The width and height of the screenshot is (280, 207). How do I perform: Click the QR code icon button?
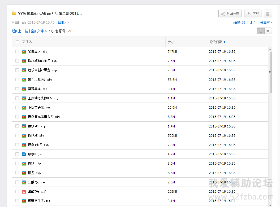click(268, 14)
